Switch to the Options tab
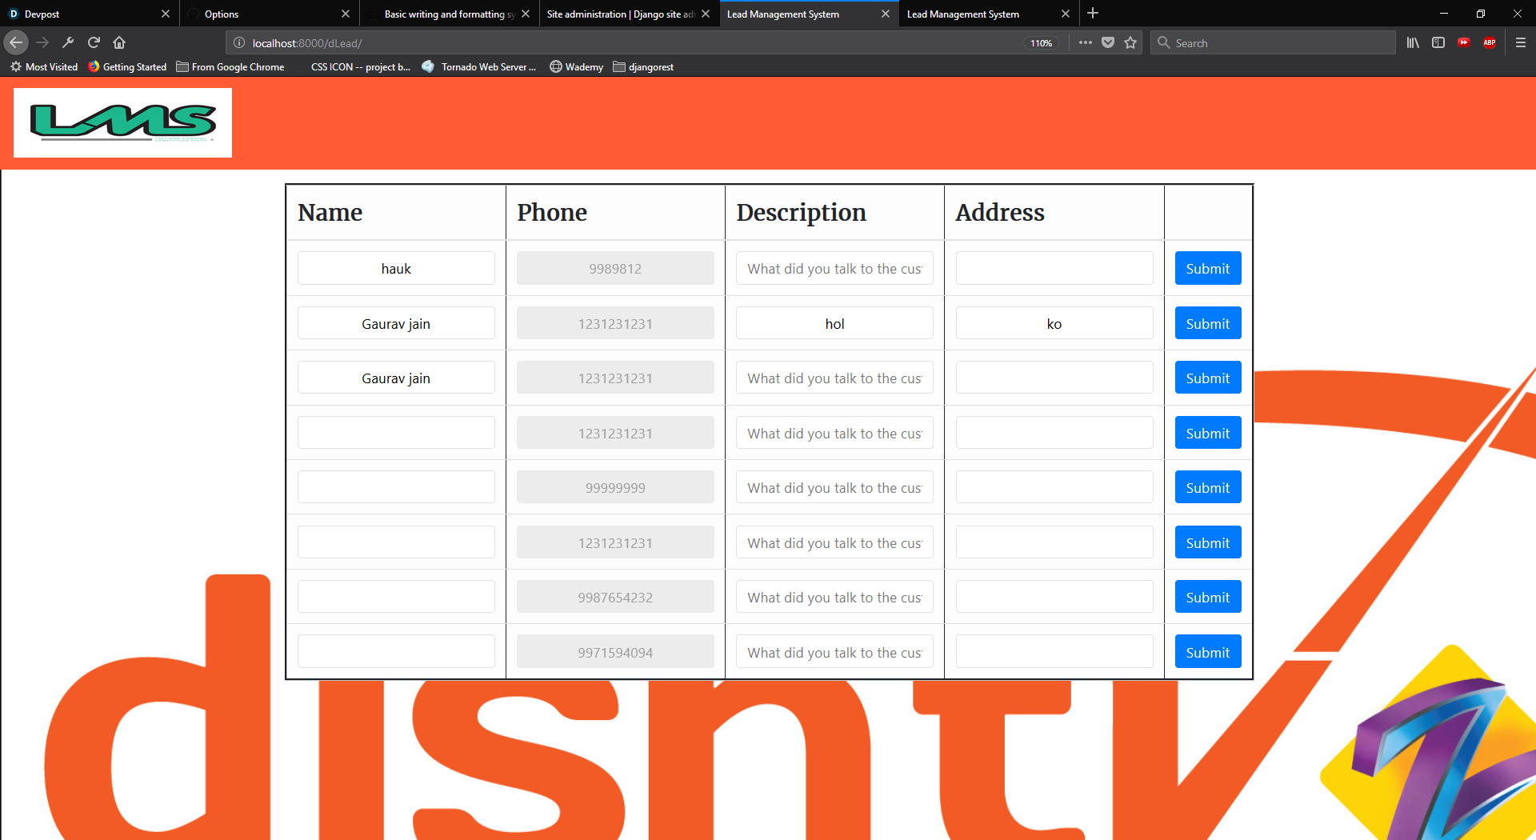This screenshot has height=840, width=1536. [x=270, y=14]
